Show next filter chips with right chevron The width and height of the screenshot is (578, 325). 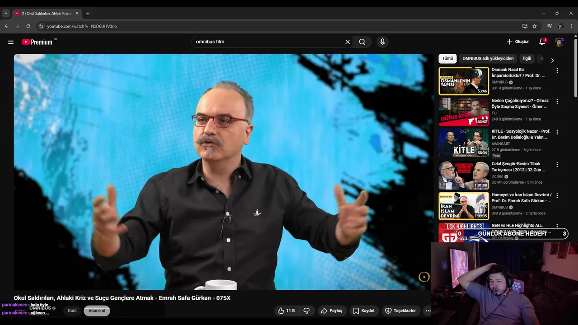point(552,60)
